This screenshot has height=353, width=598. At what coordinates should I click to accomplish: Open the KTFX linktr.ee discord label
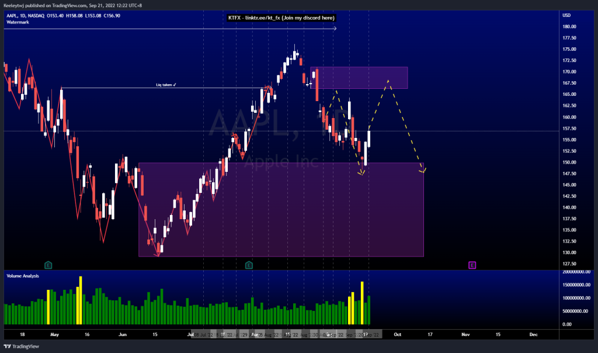pyautogui.click(x=281, y=18)
